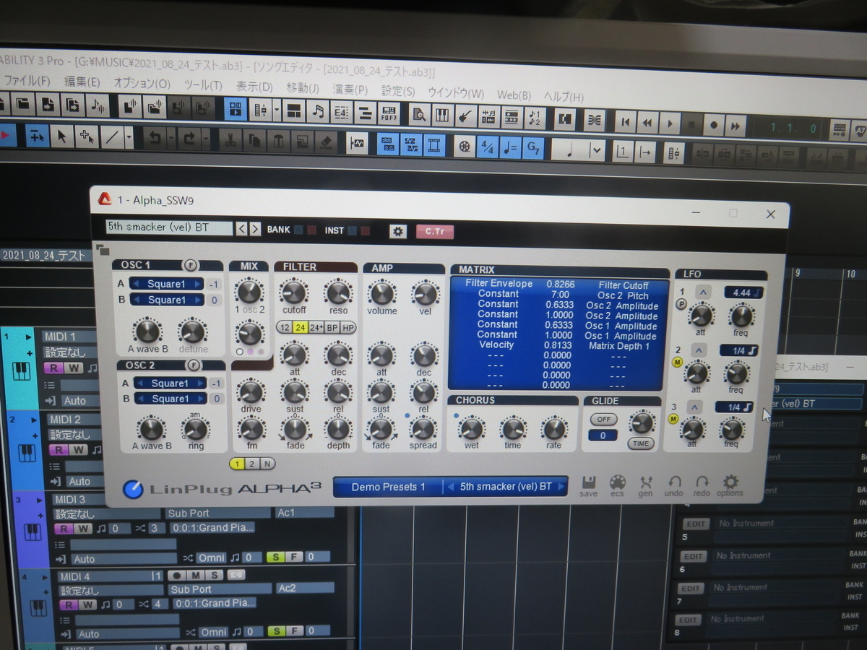Screen dimensions: 867x650
Task: Select the eraser tool
Action: [326, 142]
